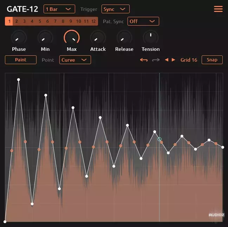Click the Phase knob

[19, 37]
